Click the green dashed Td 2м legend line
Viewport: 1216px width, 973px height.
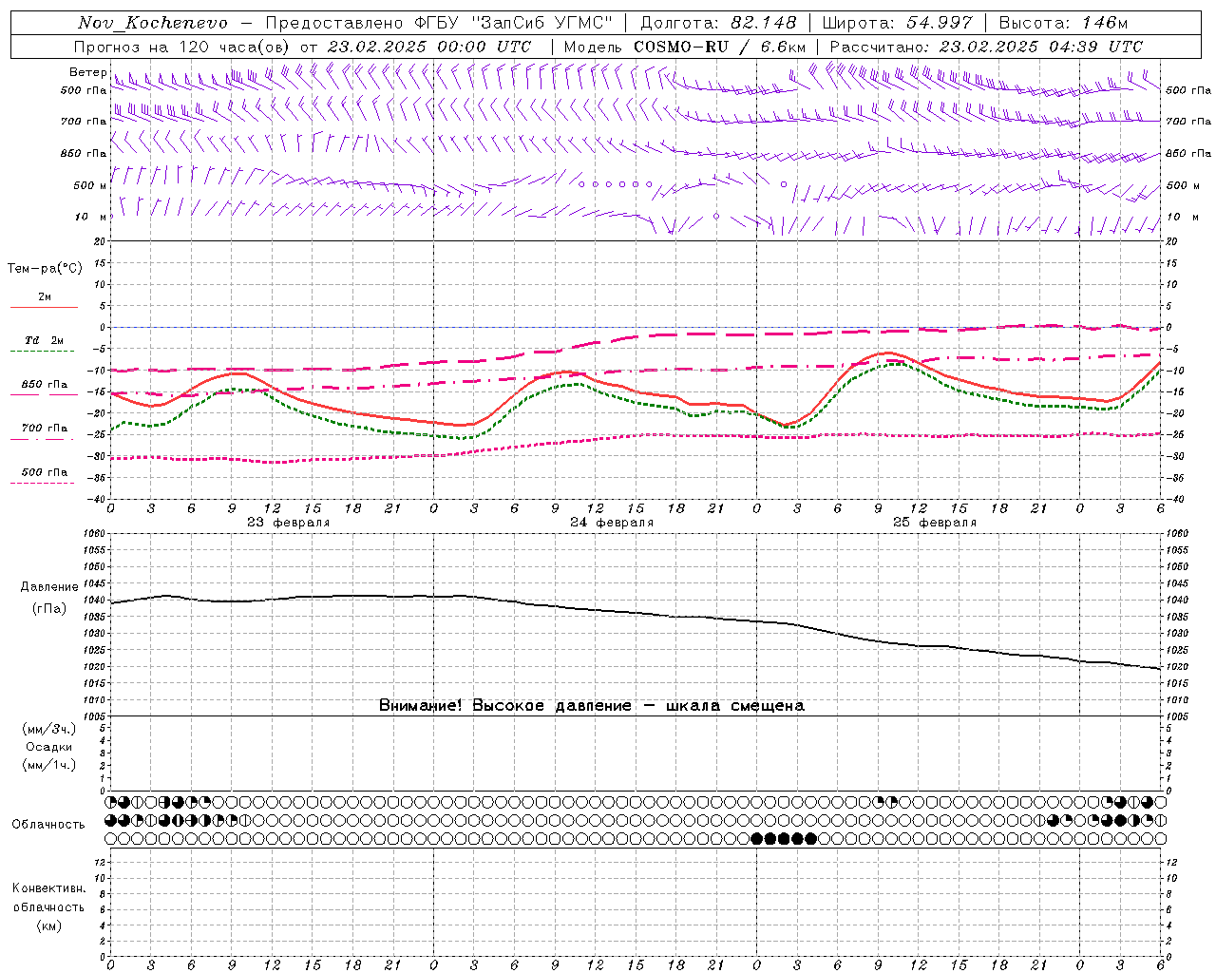coord(42,351)
